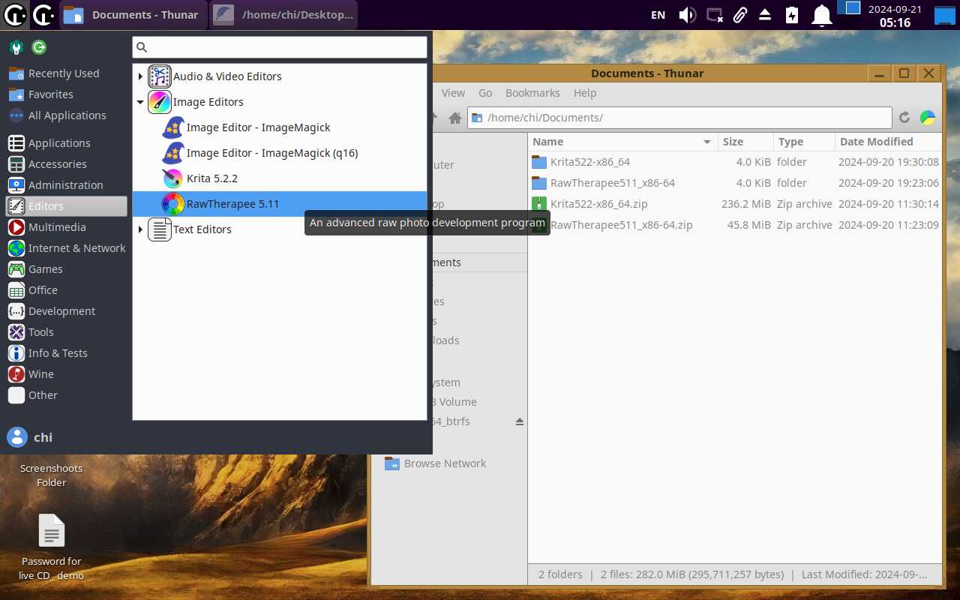The image size is (960, 600).
Task: Click the Thunar location path bar
Action: coord(679,118)
